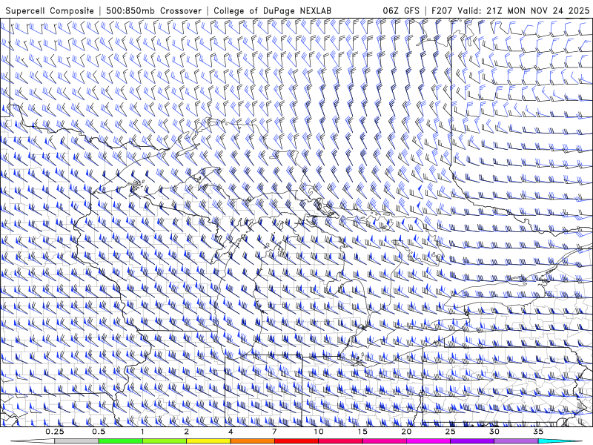Select the light purple 30–35 color bar segment
The image size is (593, 445).
(x=516, y=441)
